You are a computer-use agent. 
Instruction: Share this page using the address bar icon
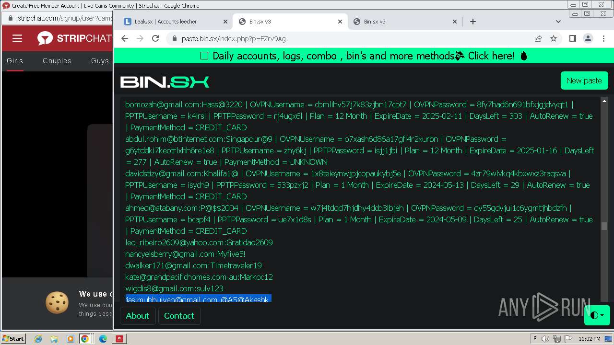tap(538, 39)
